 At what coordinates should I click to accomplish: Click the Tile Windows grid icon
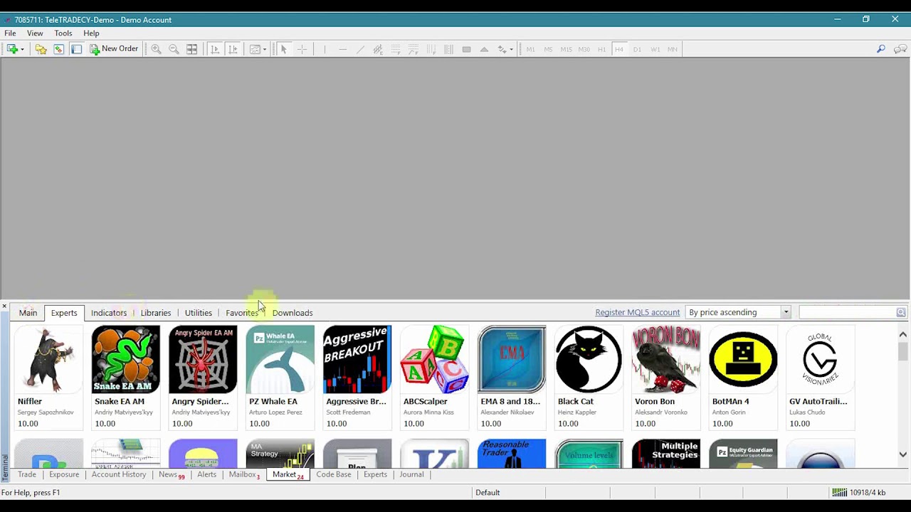pos(192,49)
